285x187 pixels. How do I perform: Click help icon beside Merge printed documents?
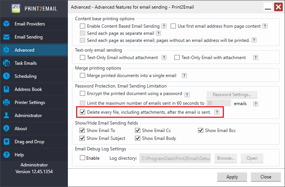pos(184,76)
